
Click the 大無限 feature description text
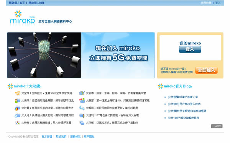48,101
